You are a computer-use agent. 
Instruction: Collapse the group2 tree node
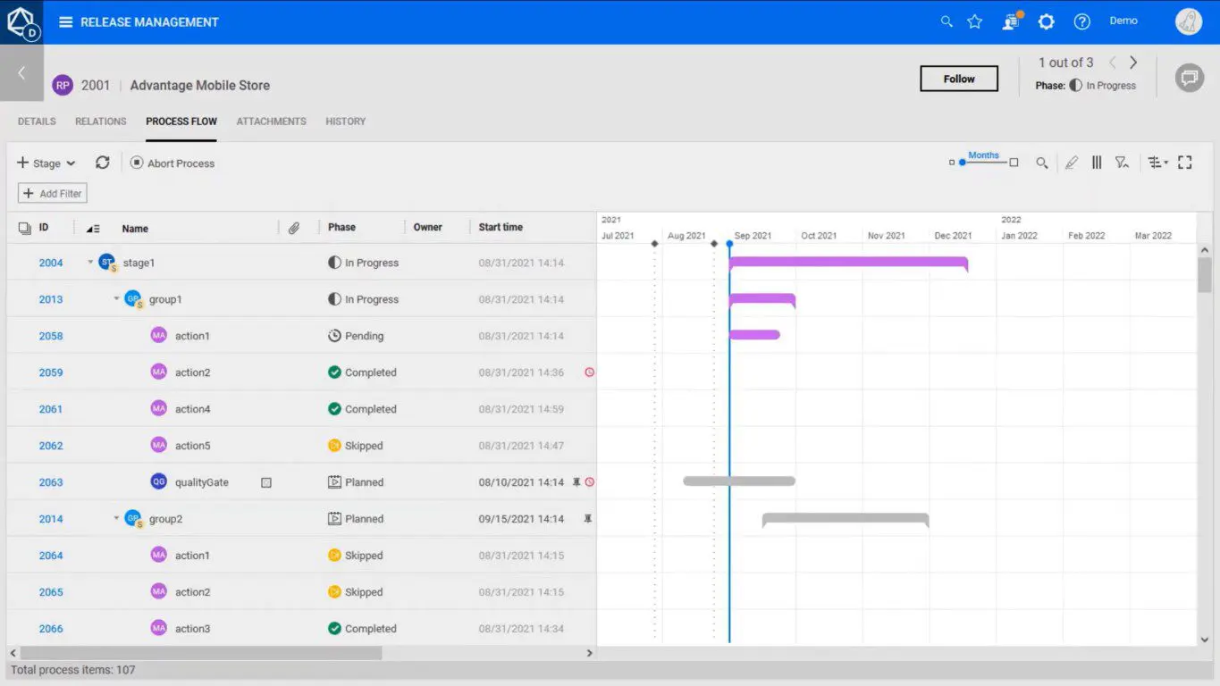point(116,518)
